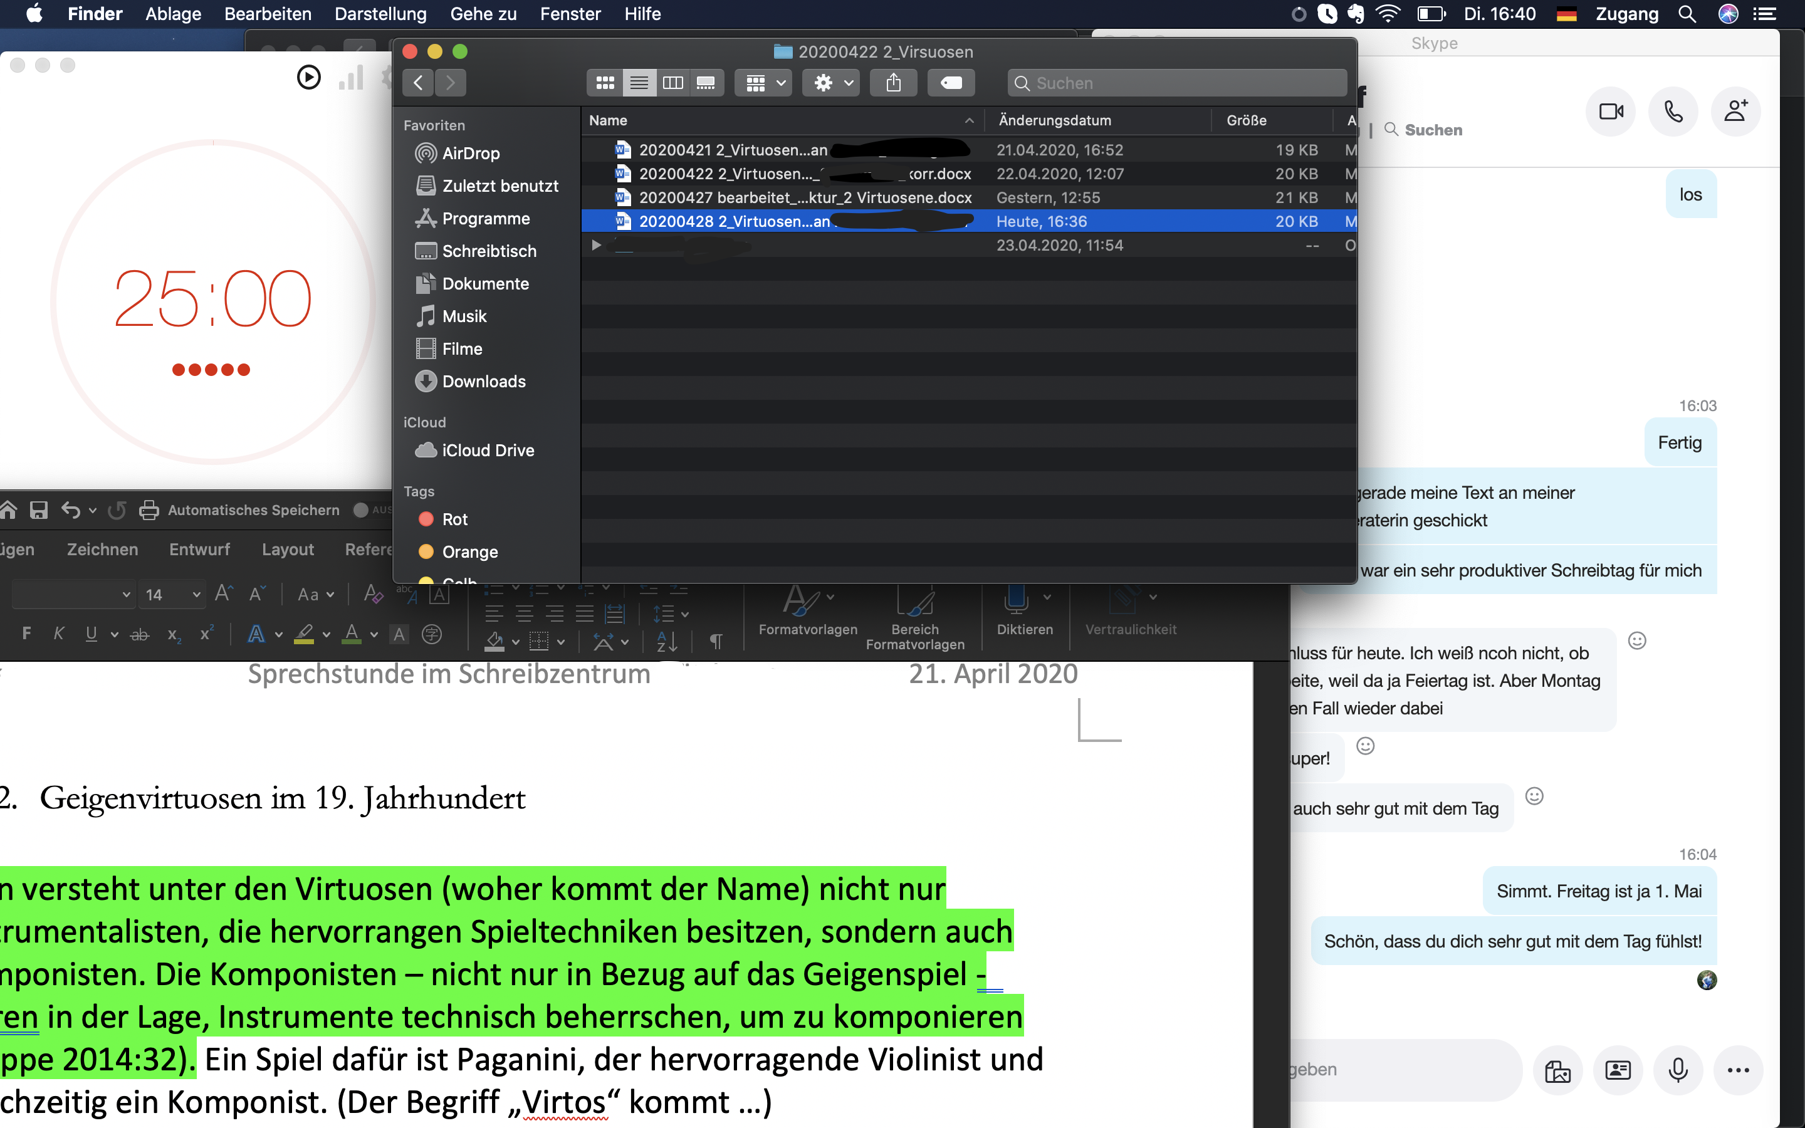The width and height of the screenshot is (1805, 1128).
Task: Add files in Skype message bar
Action: [1557, 1070]
